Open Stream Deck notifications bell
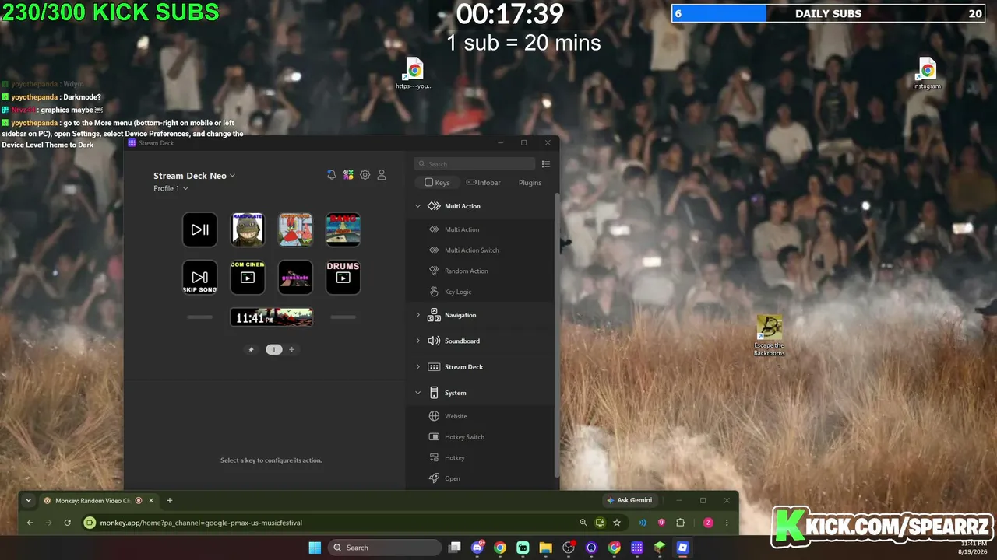The width and height of the screenshot is (997, 560). [x=332, y=175]
